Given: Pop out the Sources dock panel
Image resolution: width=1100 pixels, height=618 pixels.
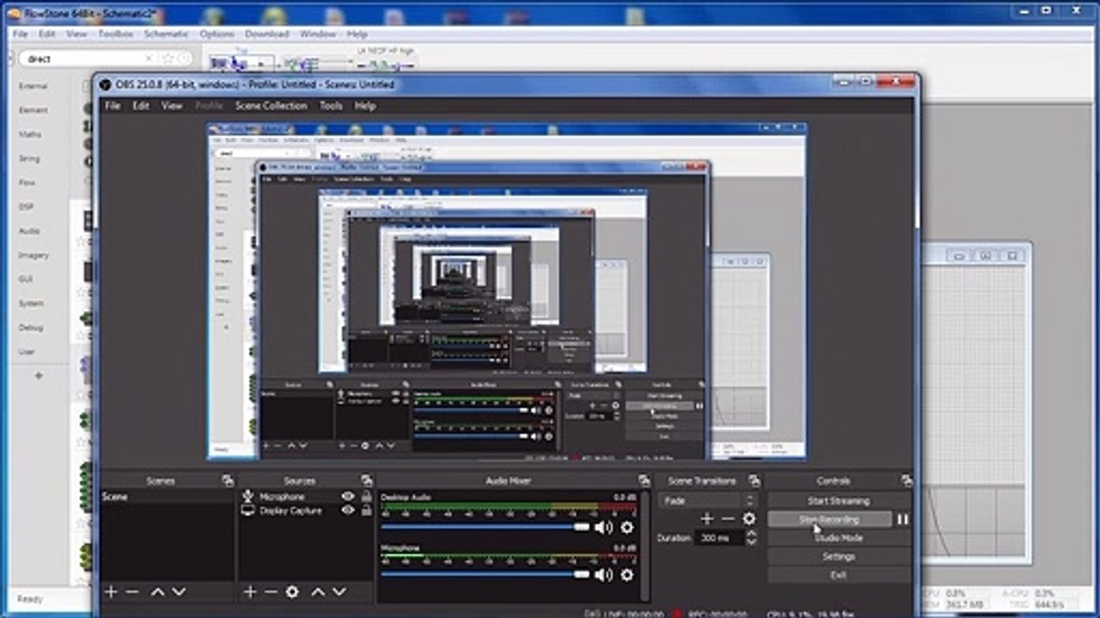Looking at the screenshot, I should tap(367, 481).
